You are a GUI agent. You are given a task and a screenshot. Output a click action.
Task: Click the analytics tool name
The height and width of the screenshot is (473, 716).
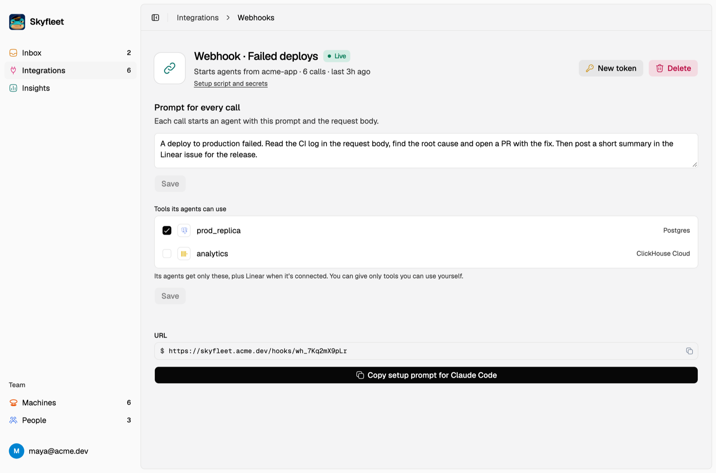pyautogui.click(x=212, y=254)
